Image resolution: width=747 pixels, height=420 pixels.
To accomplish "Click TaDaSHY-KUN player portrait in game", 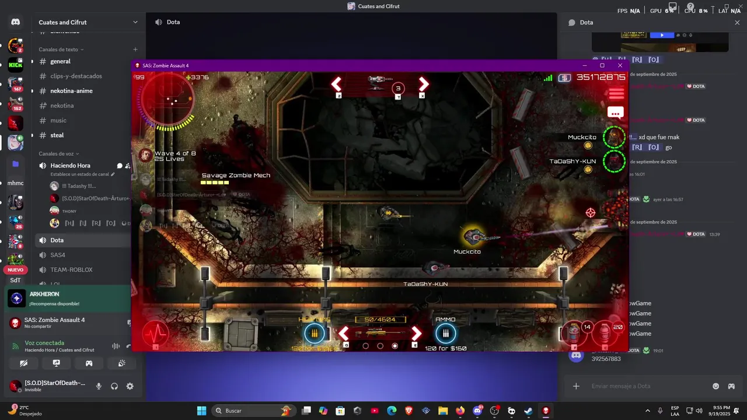I will (613, 162).
